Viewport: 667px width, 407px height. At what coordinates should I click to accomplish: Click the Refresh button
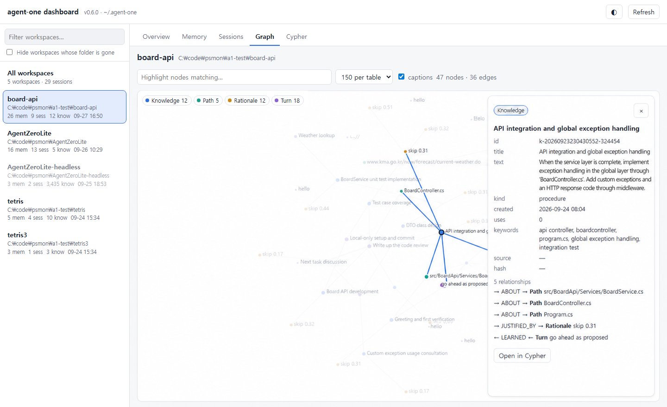643,12
